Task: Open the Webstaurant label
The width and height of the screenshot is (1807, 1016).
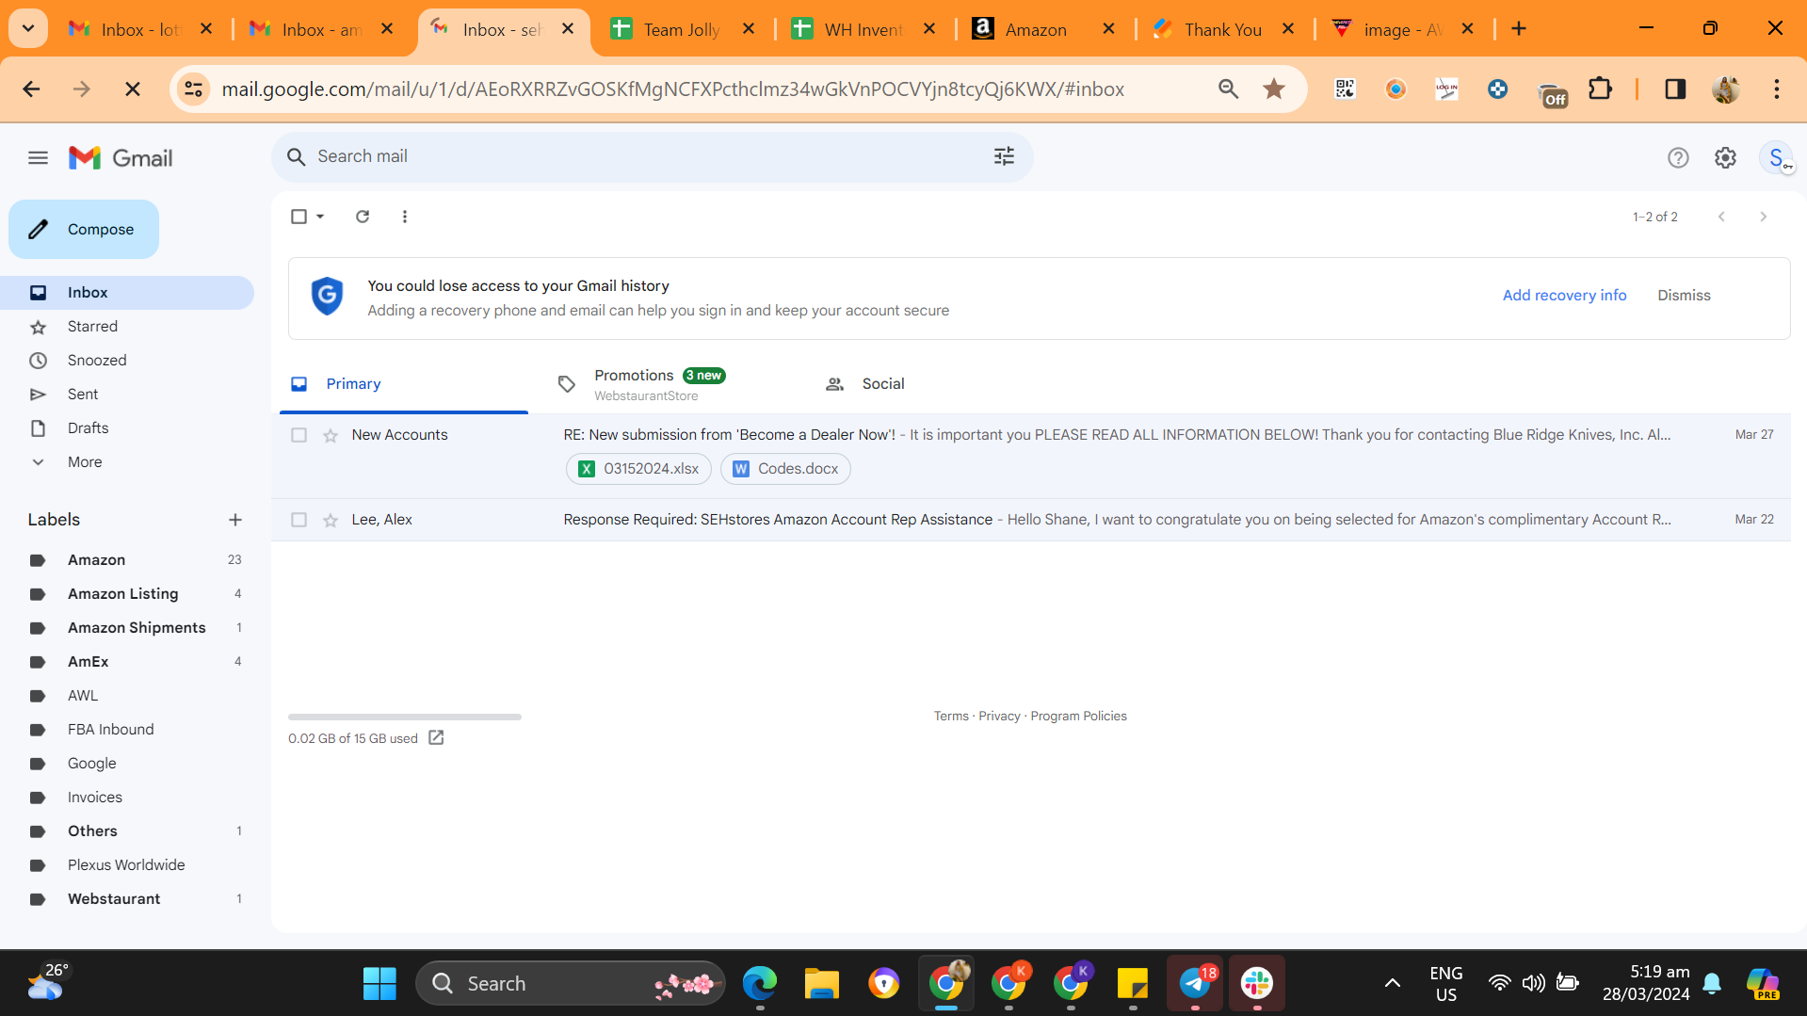Action: [x=127, y=899]
